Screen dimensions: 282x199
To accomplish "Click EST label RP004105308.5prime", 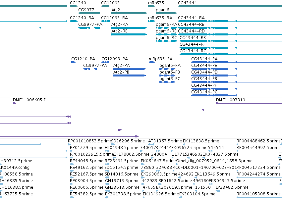I will coord(258,194).
